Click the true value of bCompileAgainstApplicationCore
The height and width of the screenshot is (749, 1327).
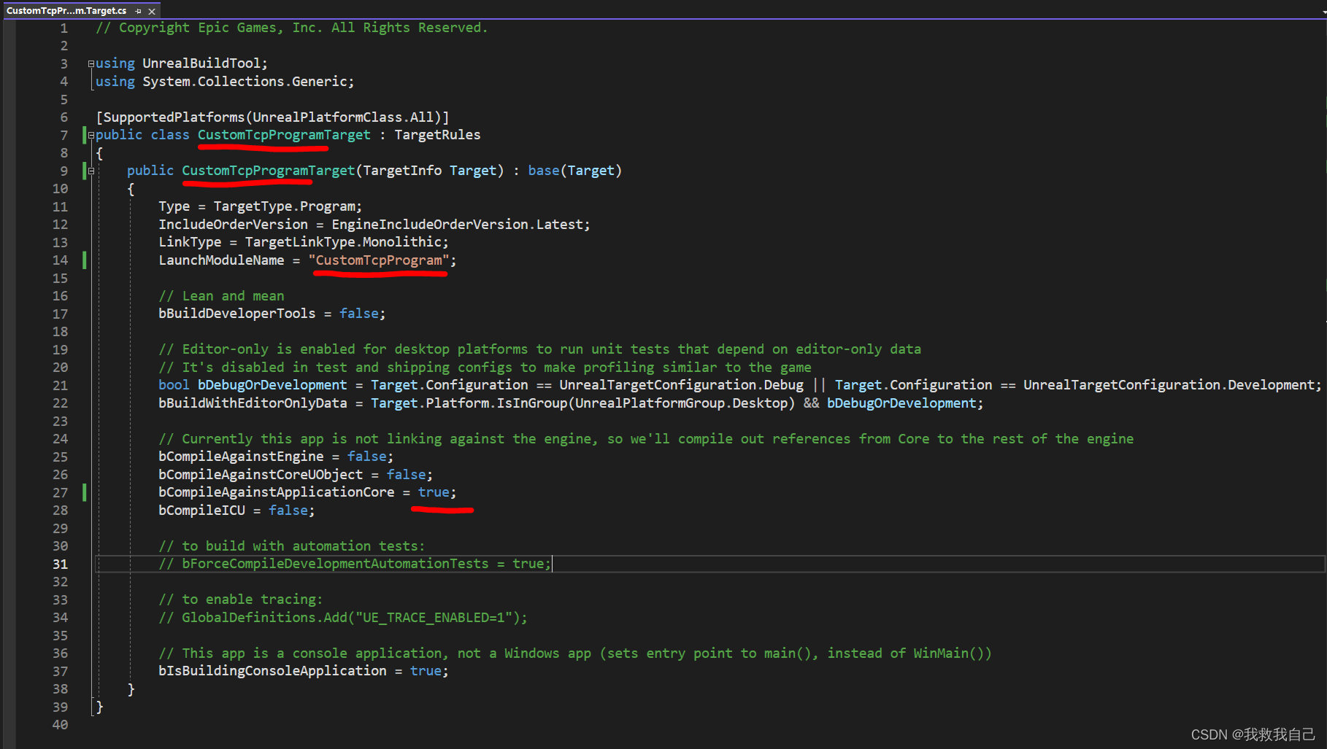pyautogui.click(x=434, y=492)
